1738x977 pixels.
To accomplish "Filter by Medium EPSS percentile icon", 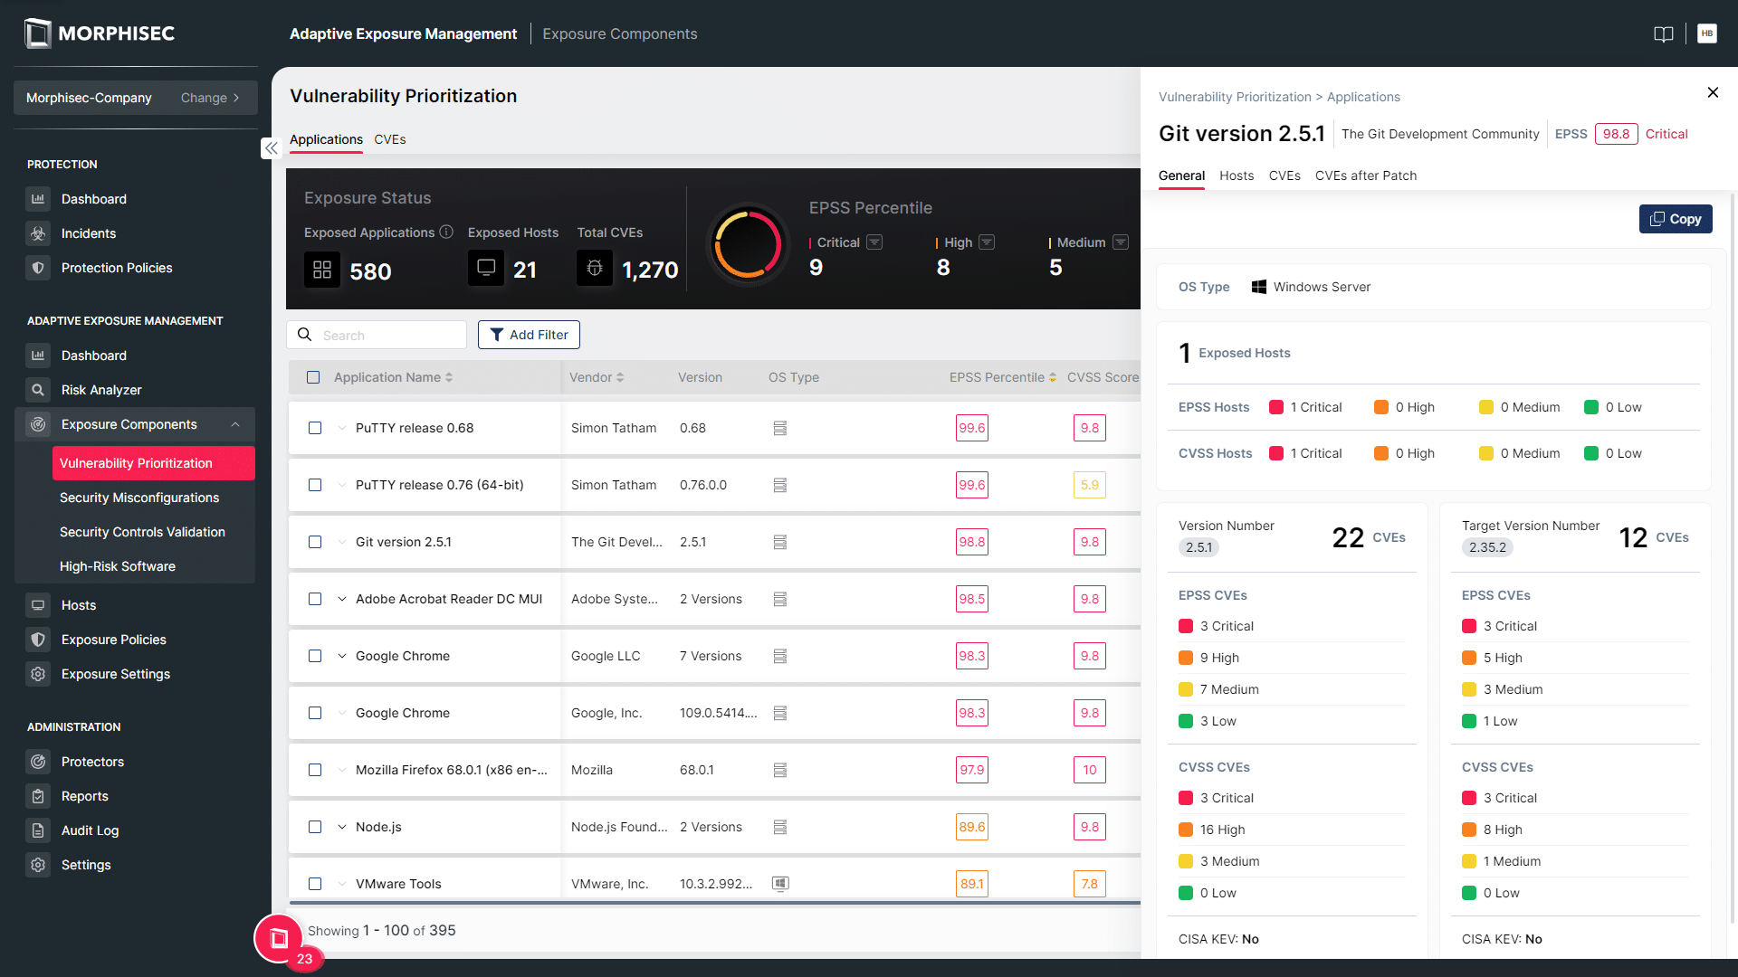I will click(1121, 242).
